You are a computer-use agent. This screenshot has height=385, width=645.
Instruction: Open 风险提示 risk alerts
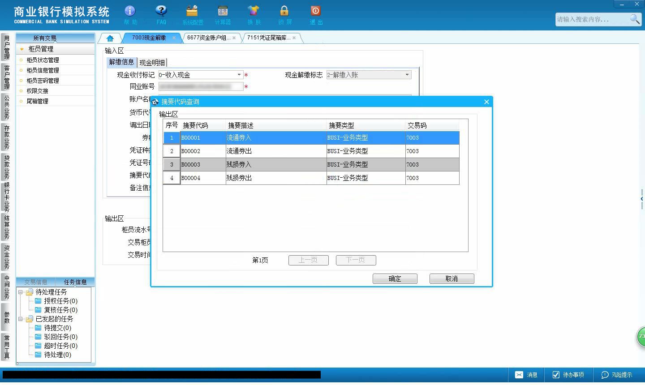click(617, 375)
